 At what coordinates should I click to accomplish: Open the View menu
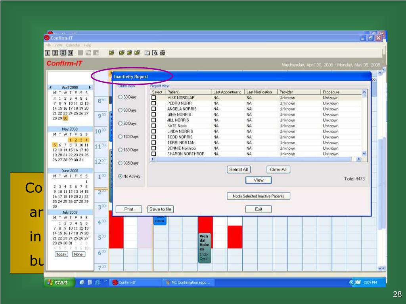[58, 45]
